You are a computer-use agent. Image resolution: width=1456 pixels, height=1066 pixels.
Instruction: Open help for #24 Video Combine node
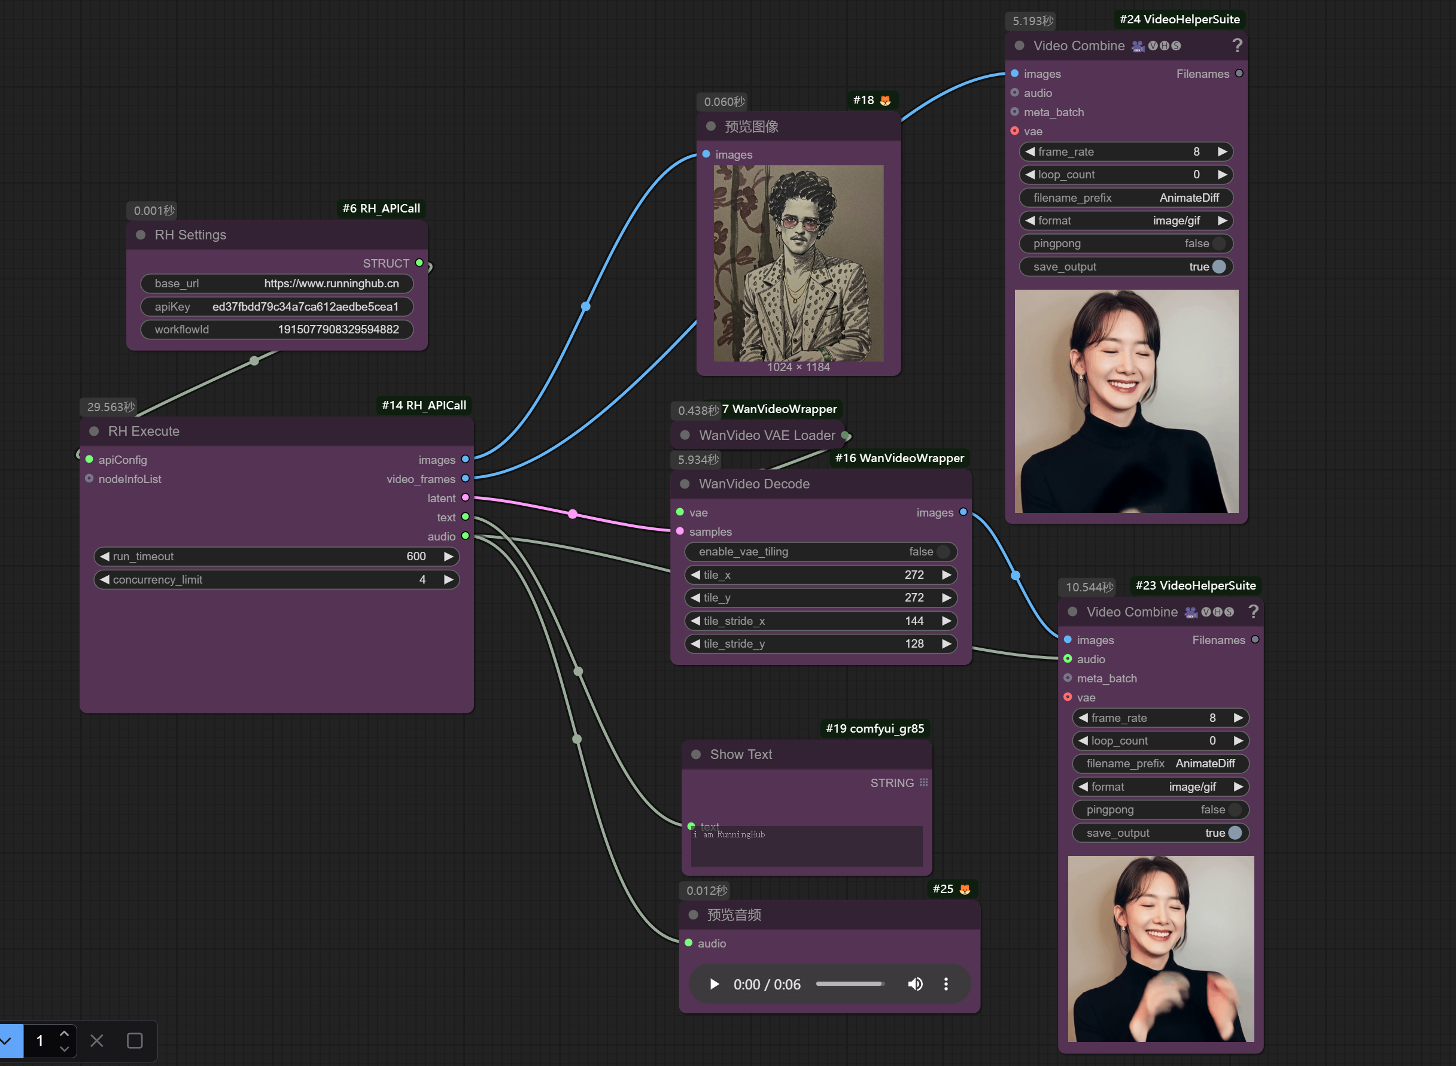click(x=1236, y=46)
